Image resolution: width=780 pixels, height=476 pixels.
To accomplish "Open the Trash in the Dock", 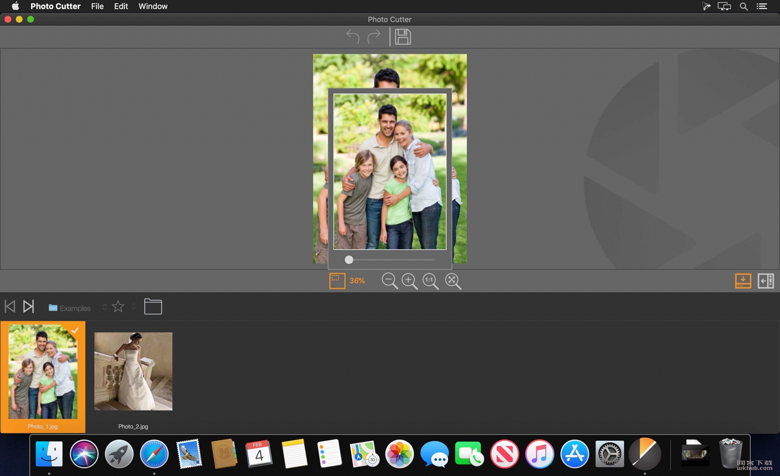I will (730, 453).
